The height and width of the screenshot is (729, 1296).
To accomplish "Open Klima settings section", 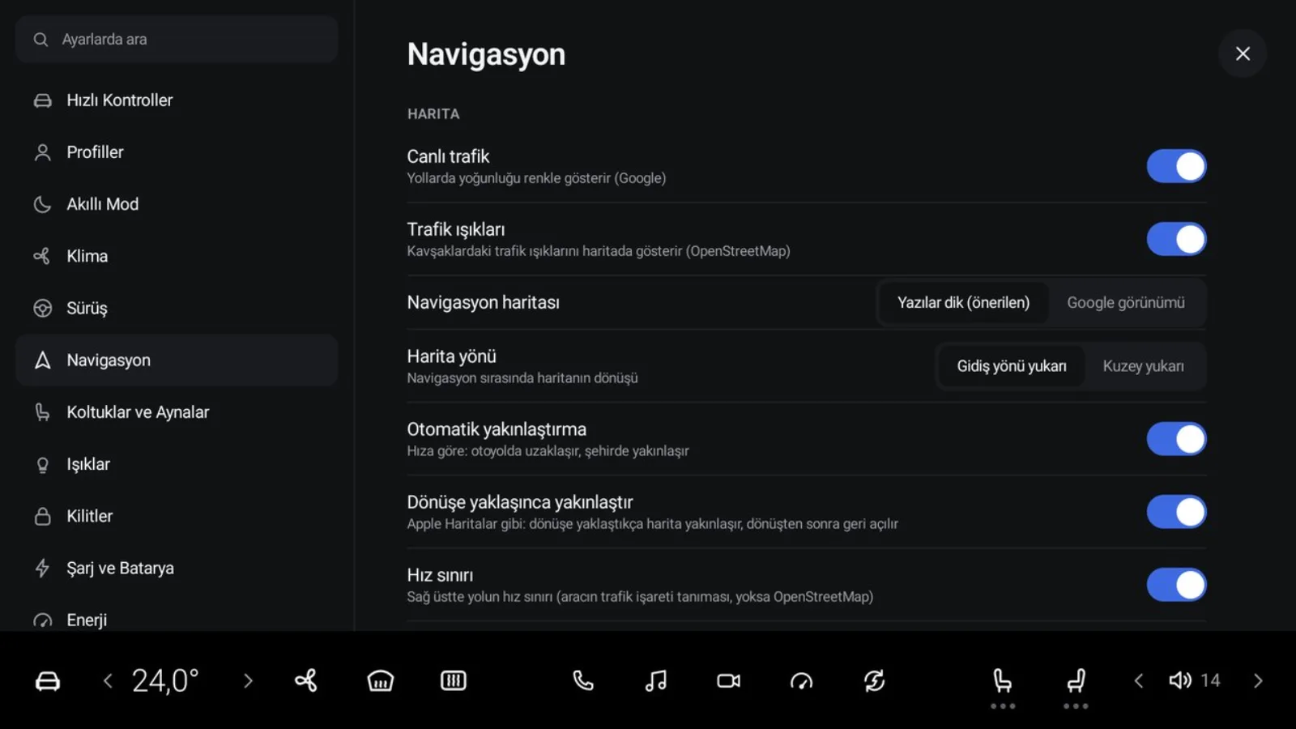I will coord(177,256).
